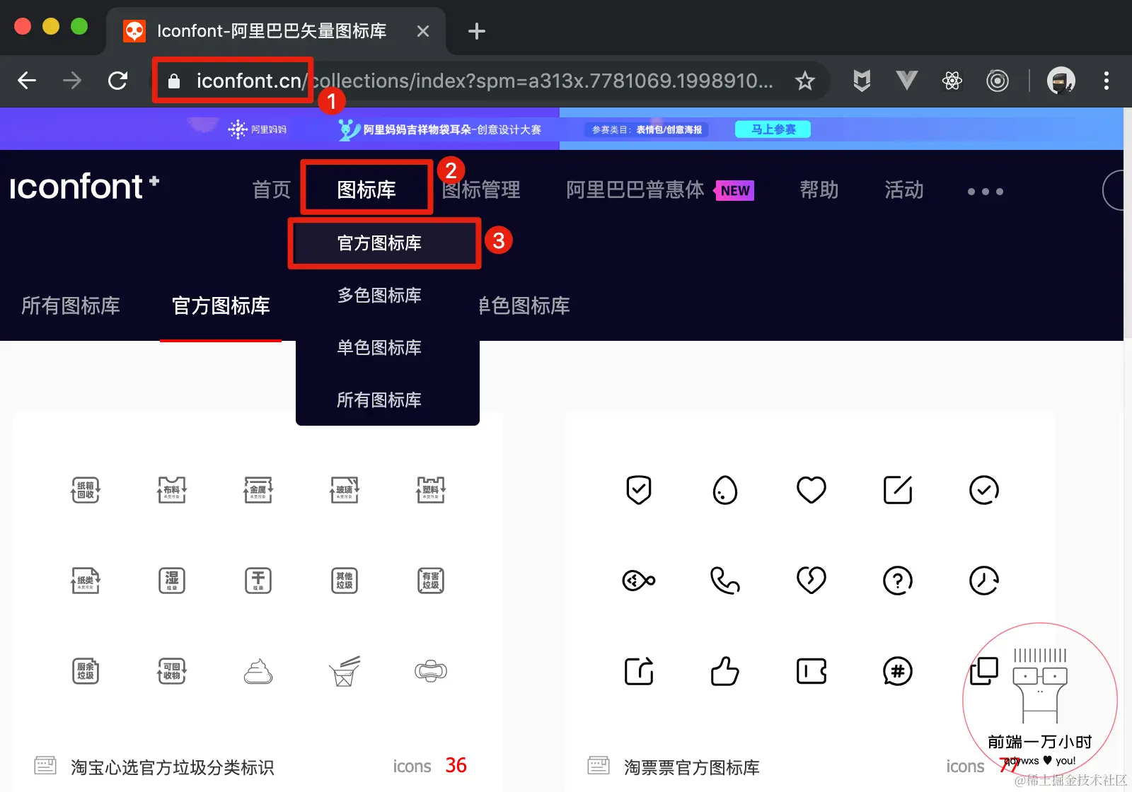Select the takeout box with chopsticks icon

click(345, 671)
